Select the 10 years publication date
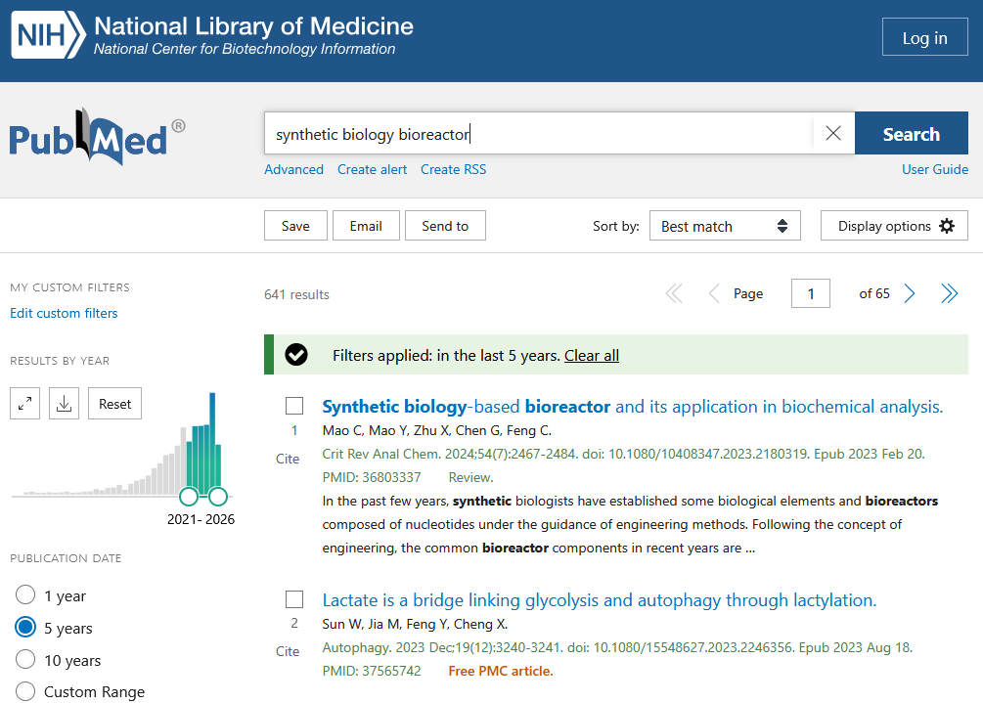This screenshot has height=703, width=983. pos(25,659)
